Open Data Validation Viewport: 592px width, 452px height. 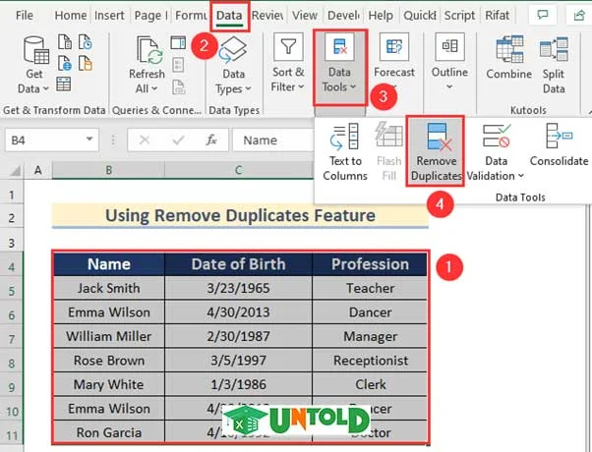click(x=496, y=151)
